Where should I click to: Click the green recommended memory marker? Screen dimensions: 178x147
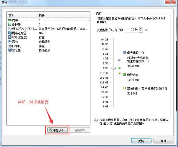tap(119, 68)
